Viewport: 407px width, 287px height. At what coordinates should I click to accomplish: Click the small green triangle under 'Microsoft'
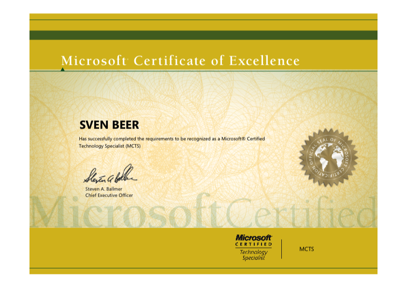(62, 69)
